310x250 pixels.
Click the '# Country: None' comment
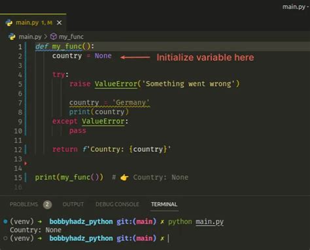pyautogui.click(x=150, y=177)
